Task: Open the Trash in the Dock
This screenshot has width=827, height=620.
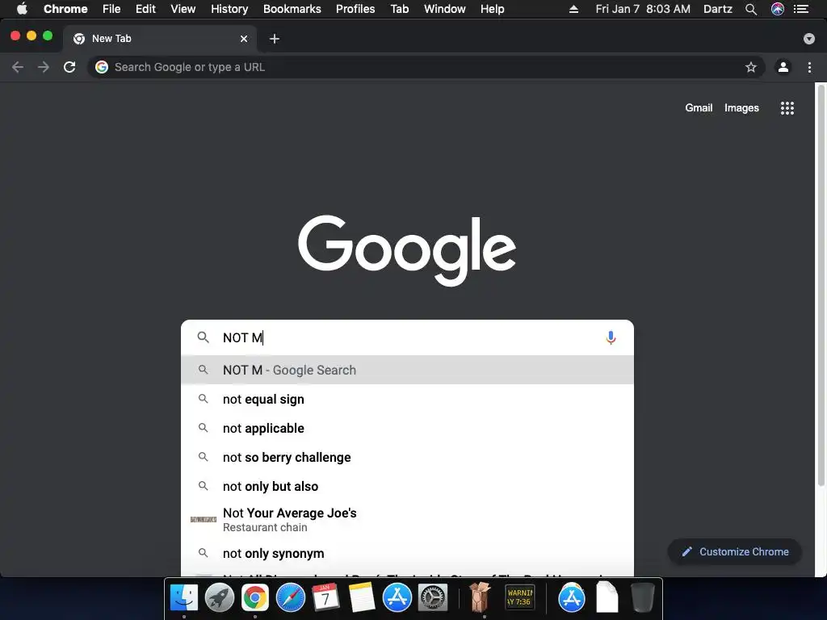Action: [x=642, y=597]
